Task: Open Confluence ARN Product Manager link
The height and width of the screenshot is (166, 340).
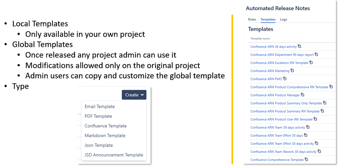Action: (275, 95)
